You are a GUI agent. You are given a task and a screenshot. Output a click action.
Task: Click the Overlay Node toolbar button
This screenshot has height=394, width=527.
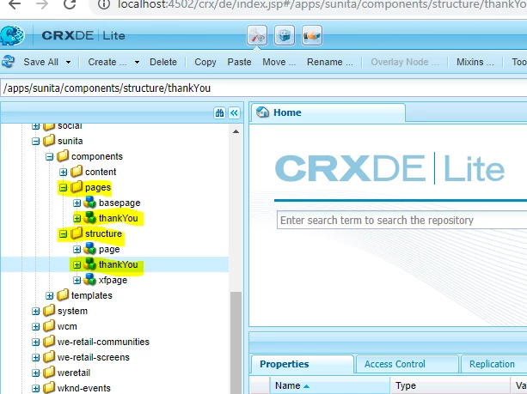click(405, 62)
